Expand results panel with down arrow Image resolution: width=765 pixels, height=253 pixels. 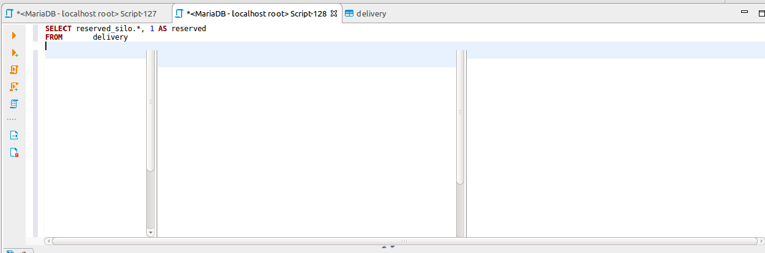point(393,248)
